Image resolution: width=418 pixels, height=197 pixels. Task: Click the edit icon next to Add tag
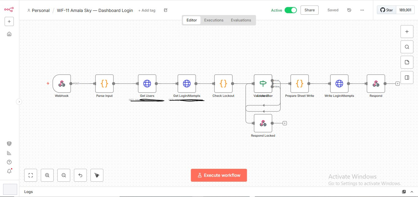point(166,10)
